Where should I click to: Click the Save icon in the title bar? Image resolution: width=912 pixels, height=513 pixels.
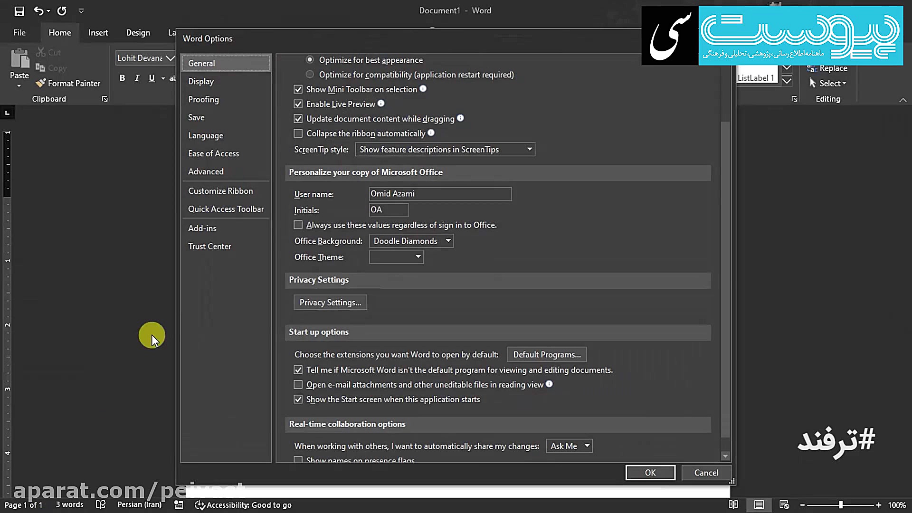click(x=19, y=11)
